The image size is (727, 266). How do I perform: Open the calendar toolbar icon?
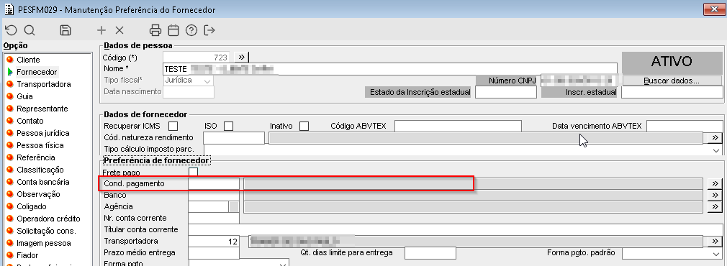pos(173,31)
